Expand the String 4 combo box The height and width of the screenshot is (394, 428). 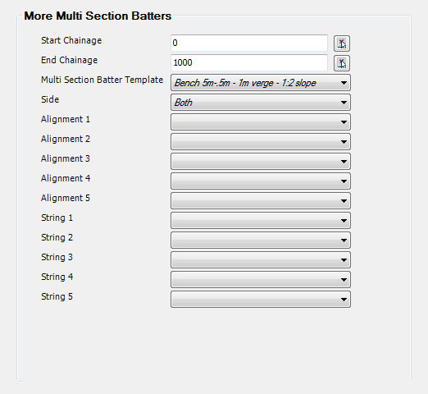261,280
